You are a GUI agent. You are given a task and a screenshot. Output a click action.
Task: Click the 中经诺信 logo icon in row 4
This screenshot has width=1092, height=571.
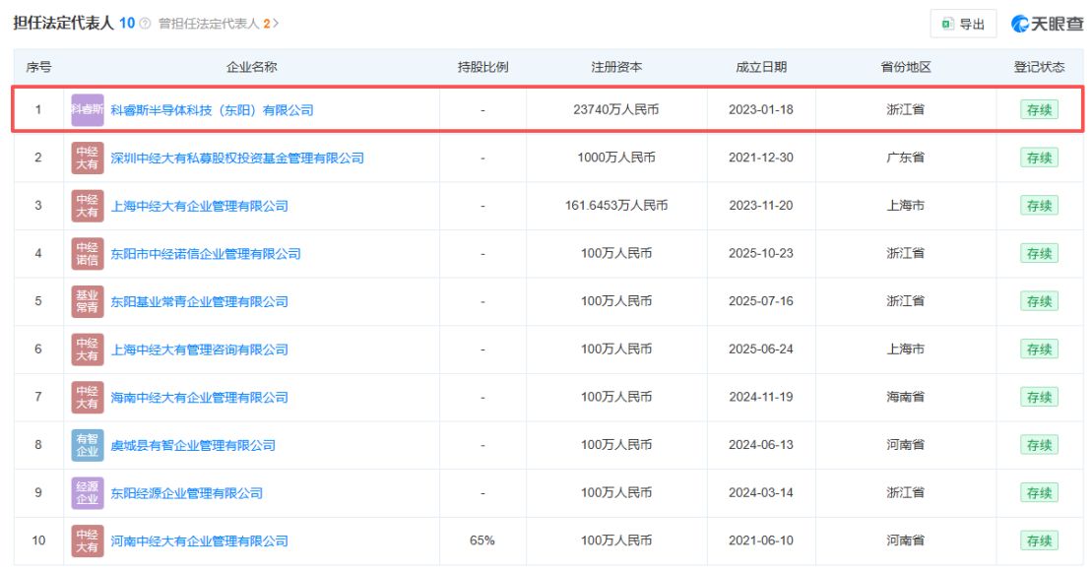tap(87, 253)
